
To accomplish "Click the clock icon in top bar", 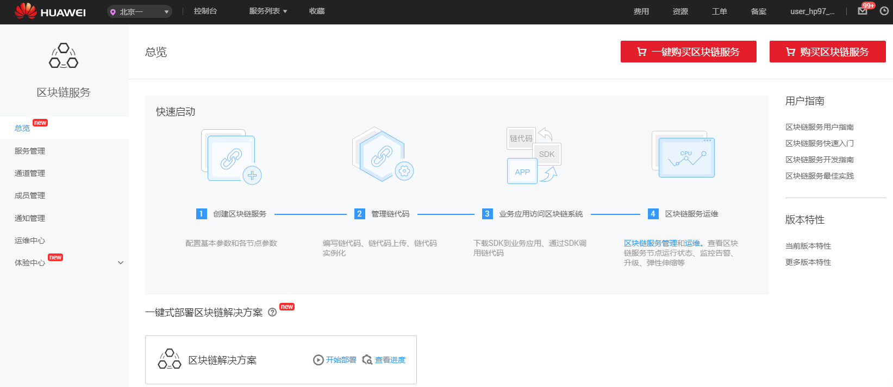I will (884, 11).
